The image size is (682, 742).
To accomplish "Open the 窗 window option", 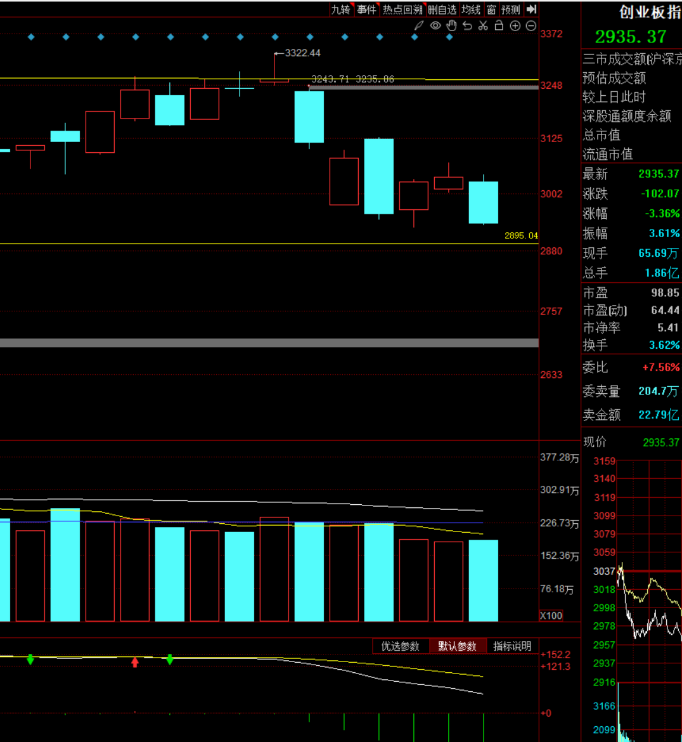I will tap(491, 10).
